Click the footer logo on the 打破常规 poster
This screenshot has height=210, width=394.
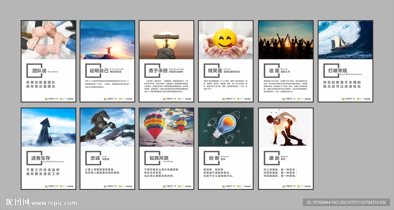356,99
